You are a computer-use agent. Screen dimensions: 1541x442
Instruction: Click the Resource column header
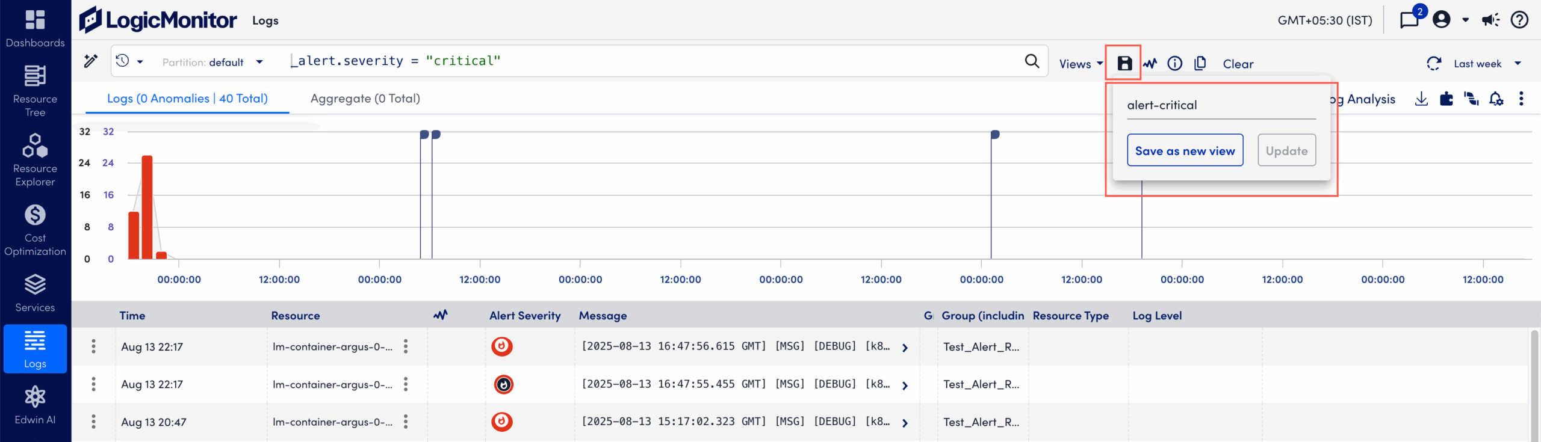296,316
